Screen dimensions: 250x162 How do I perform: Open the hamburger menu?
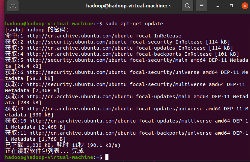click(x=202, y=6)
